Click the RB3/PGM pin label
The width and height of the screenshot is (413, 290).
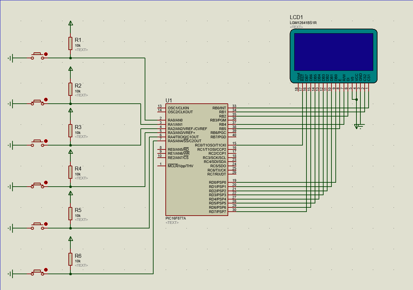(218, 120)
